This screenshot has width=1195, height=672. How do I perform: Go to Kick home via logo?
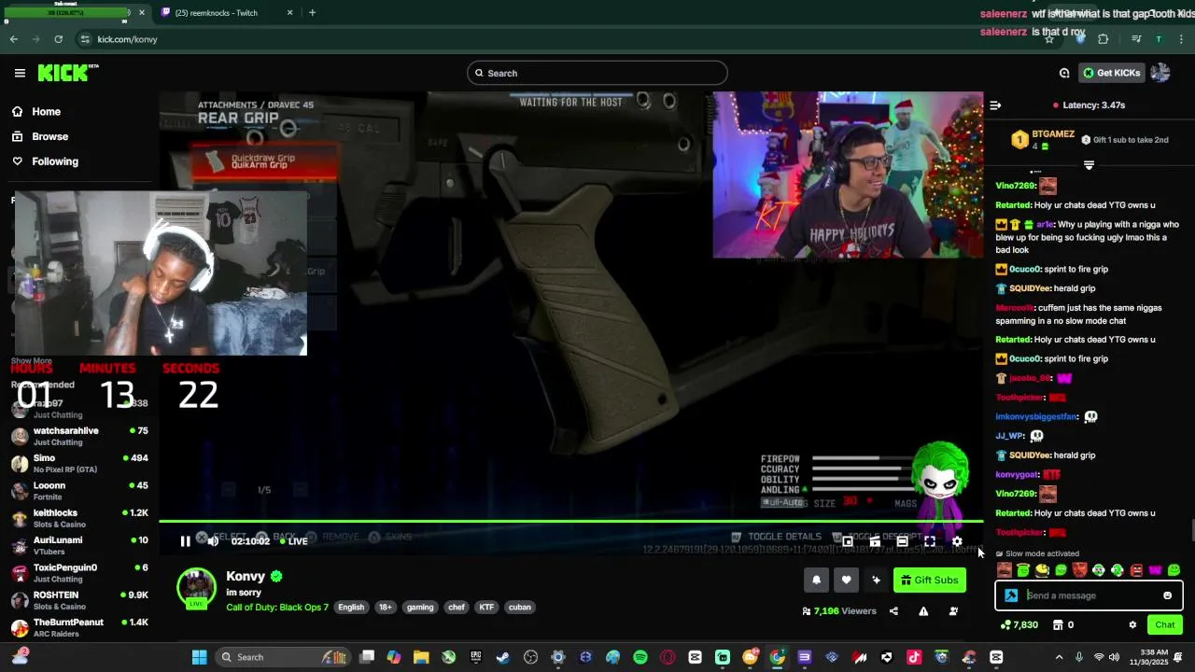pyautogui.click(x=67, y=73)
